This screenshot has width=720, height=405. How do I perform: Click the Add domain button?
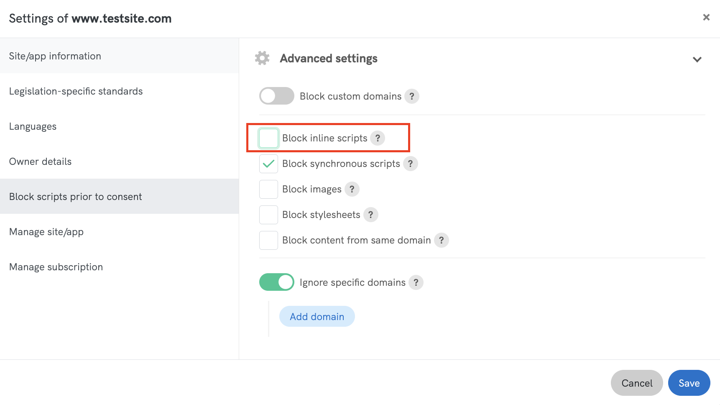(x=317, y=316)
